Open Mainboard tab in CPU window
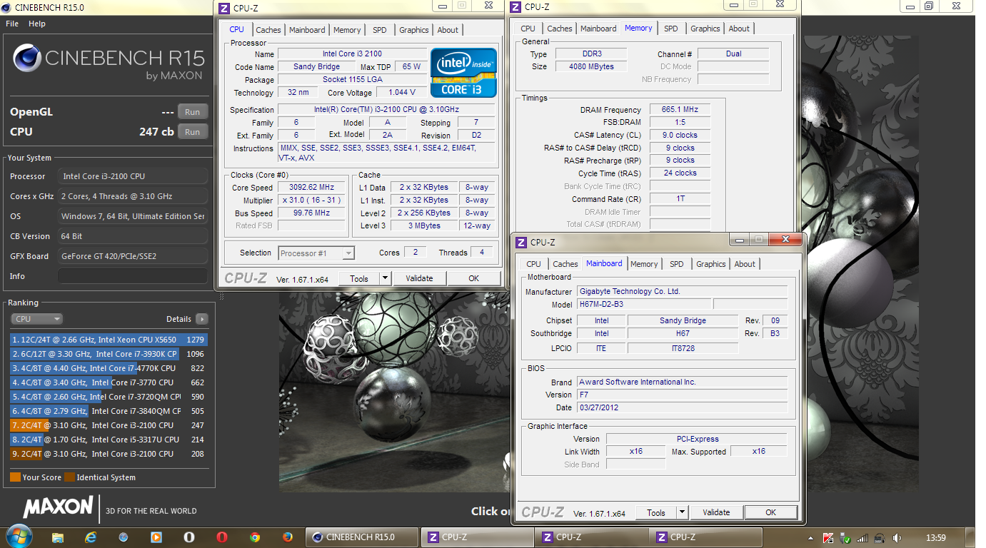This screenshot has width=986, height=548. 307,30
